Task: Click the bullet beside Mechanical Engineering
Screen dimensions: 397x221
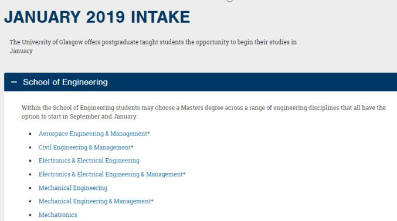Action: point(30,188)
